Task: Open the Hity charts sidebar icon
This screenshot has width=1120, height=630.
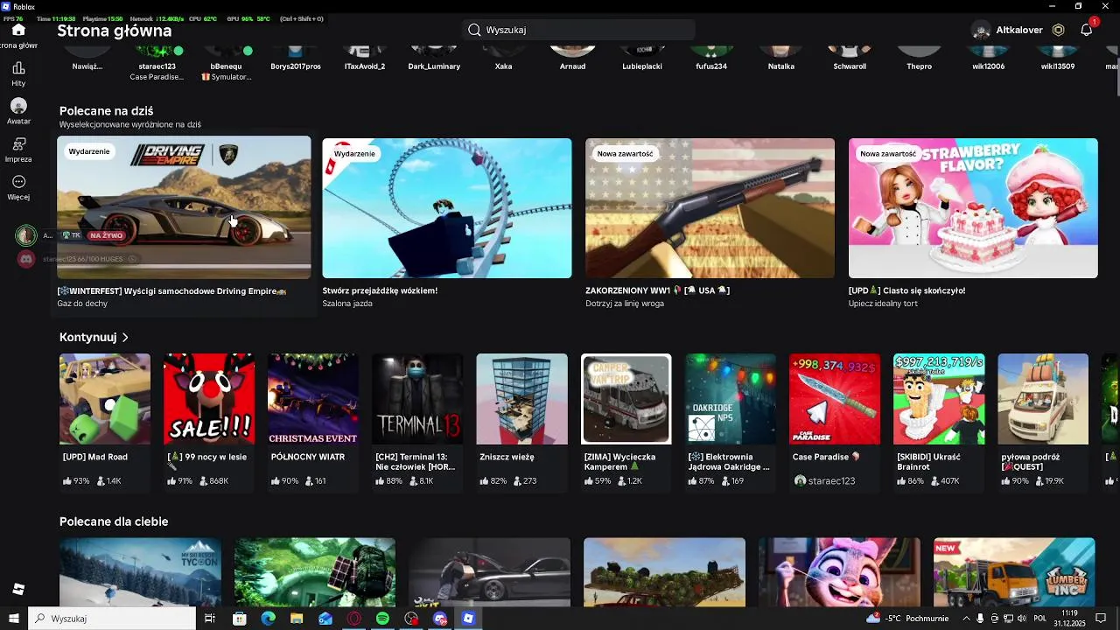Action: [x=18, y=68]
